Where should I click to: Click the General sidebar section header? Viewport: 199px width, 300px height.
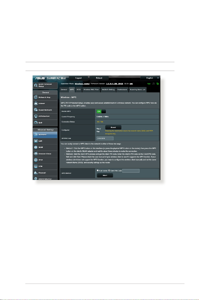pyautogui.click(x=46, y=92)
